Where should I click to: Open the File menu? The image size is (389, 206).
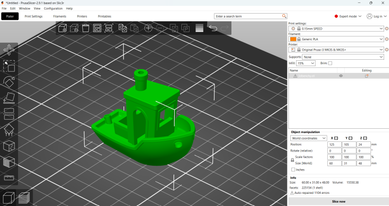pyautogui.click(x=4, y=8)
